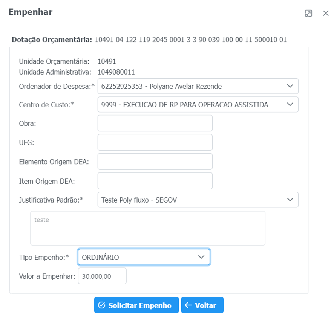Click the Centro de Custo chevron arrow
Image resolution: width=334 pixels, height=328 pixels.
tap(290, 105)
